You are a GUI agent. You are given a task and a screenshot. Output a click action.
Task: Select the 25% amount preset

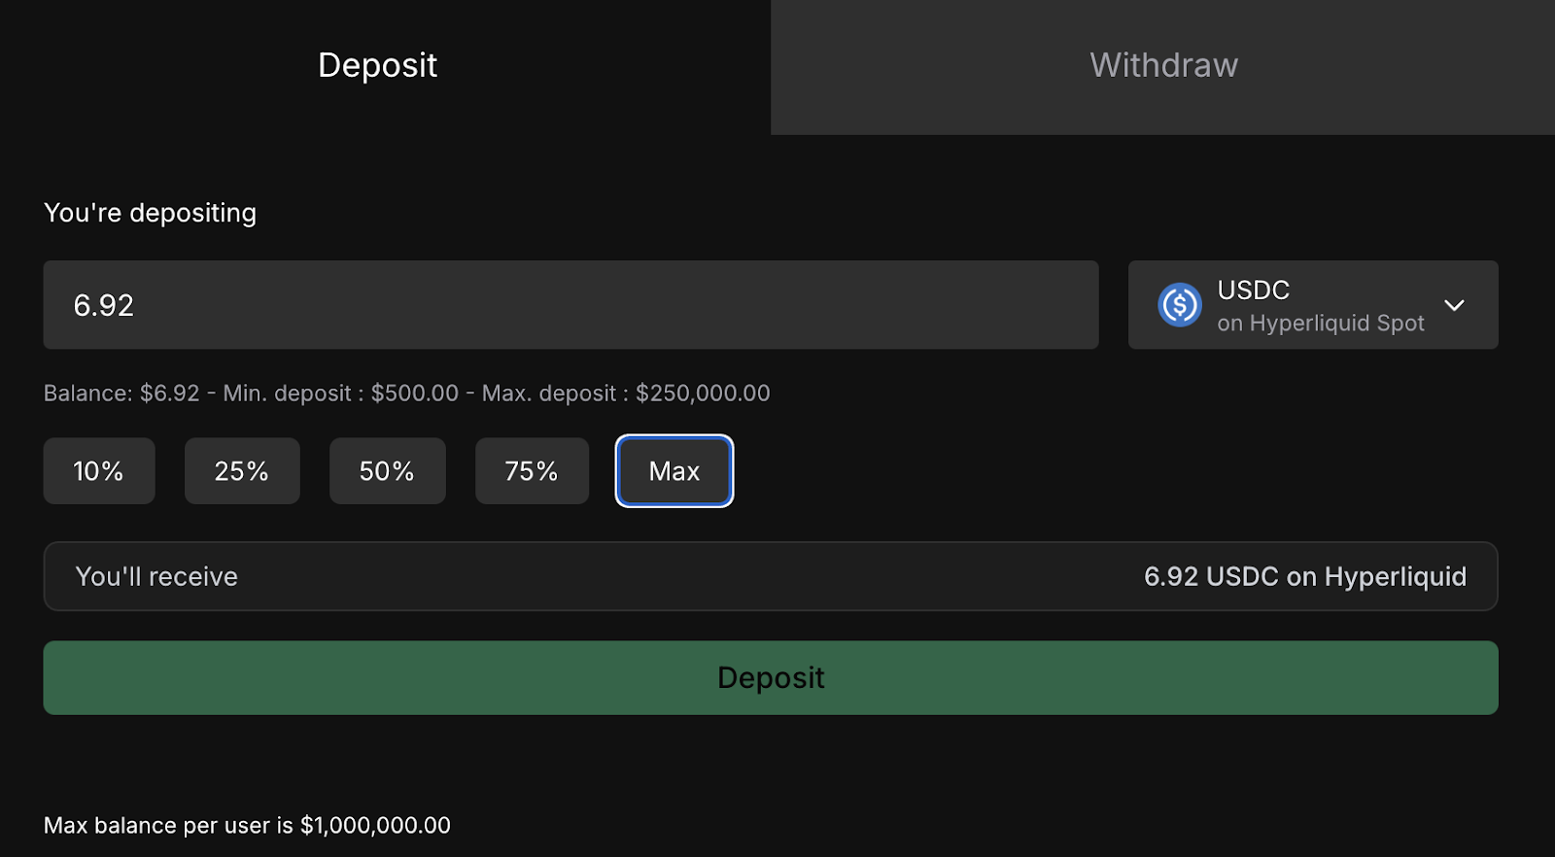click(x=242, y=471)
